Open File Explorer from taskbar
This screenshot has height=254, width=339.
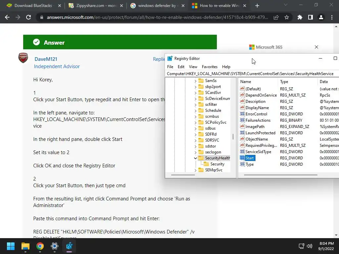[25, 246]
